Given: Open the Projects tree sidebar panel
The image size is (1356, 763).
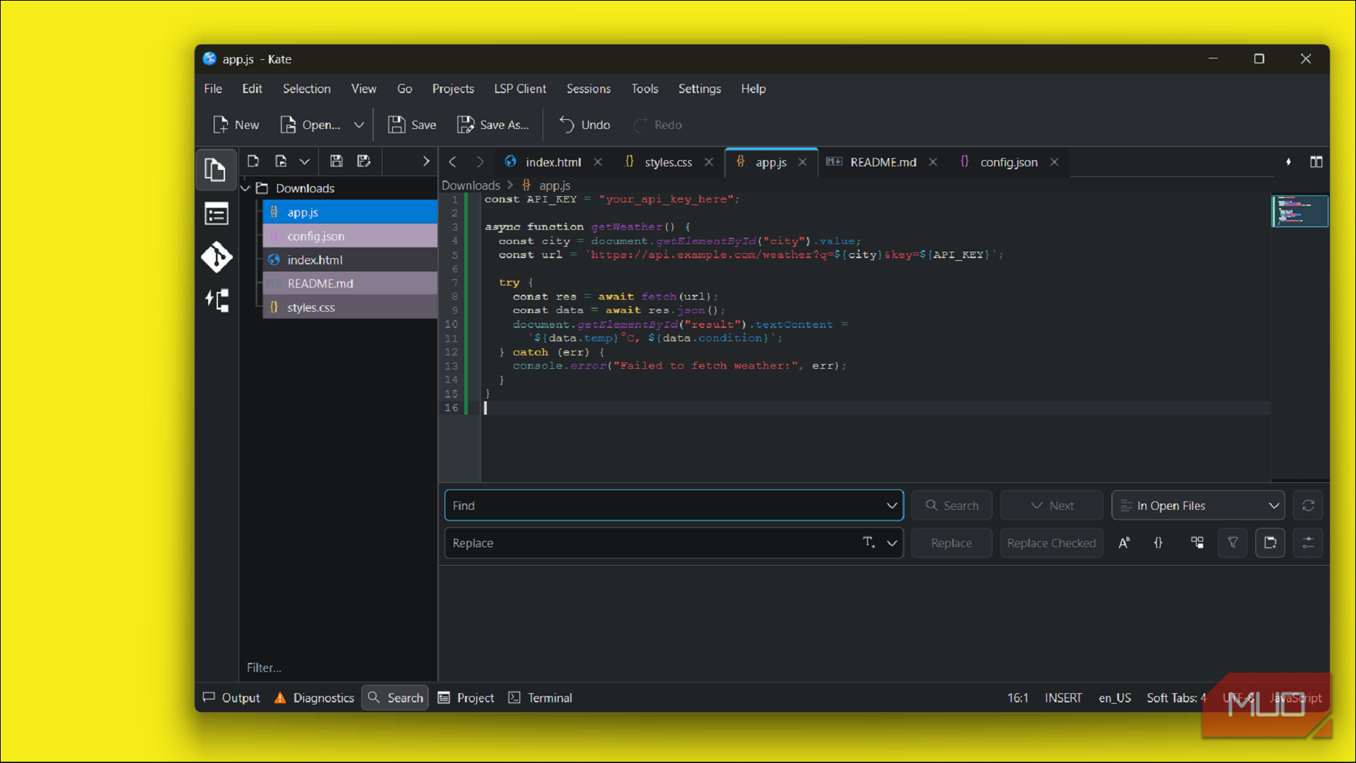Looking at the screenshot, I should click(x=216, y=301).
